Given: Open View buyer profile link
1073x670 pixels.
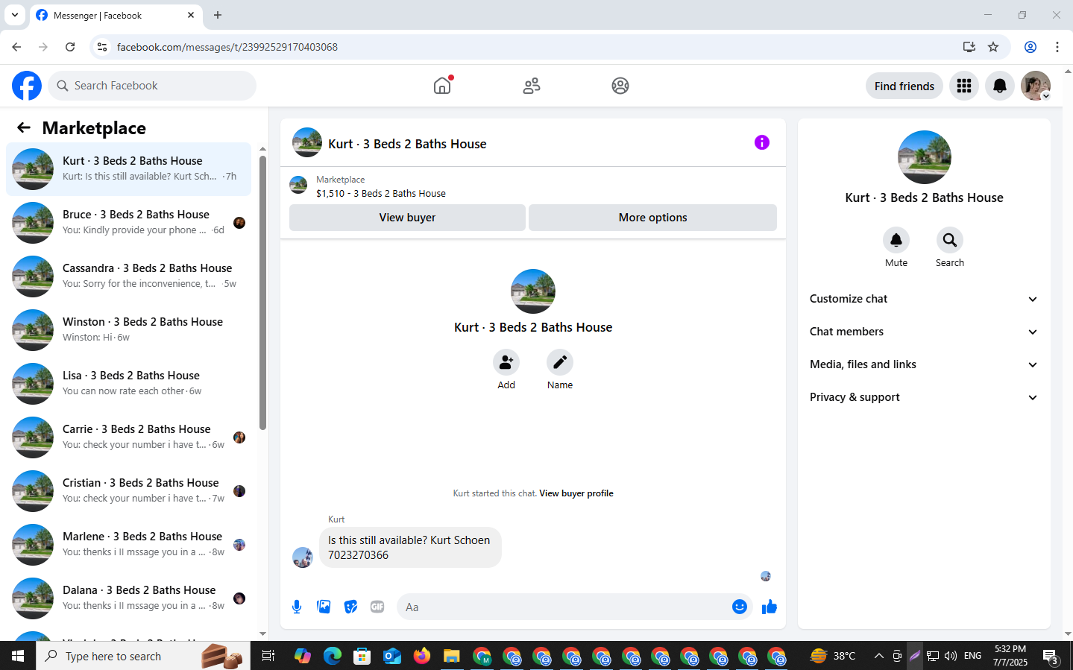Looking at the screenshot, I should (576, 493).
